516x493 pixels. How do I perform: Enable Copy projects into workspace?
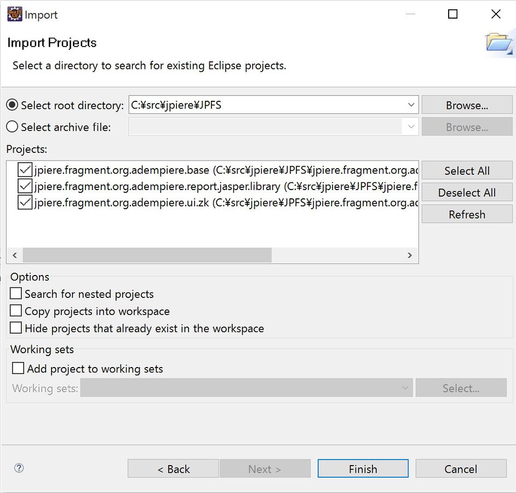coord(16,311)
